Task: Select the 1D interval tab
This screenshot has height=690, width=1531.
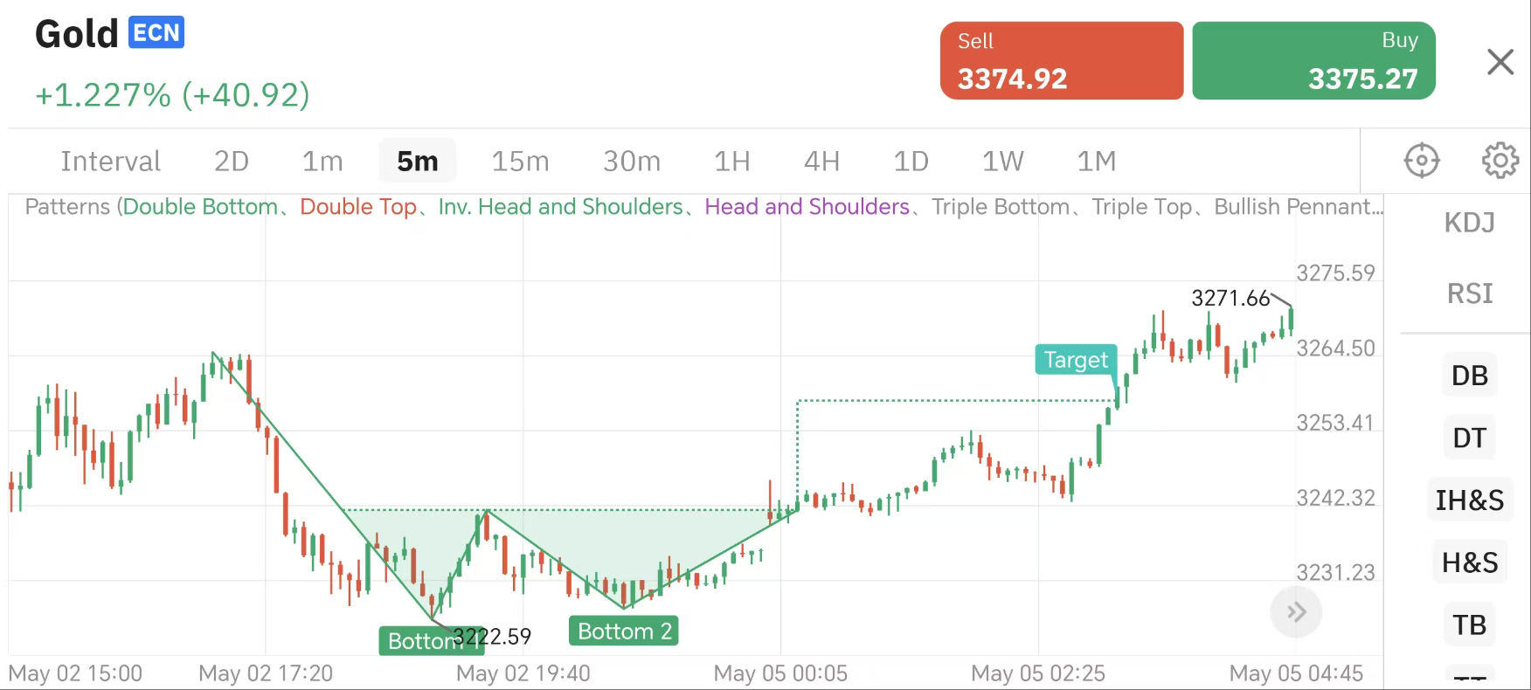Action: (x=911, y=162)
